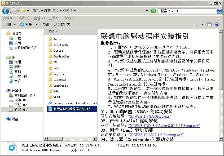
Task: Select 本地磁盘 (C:) drive
Action: pyautogui.click(x=22, y=95)
